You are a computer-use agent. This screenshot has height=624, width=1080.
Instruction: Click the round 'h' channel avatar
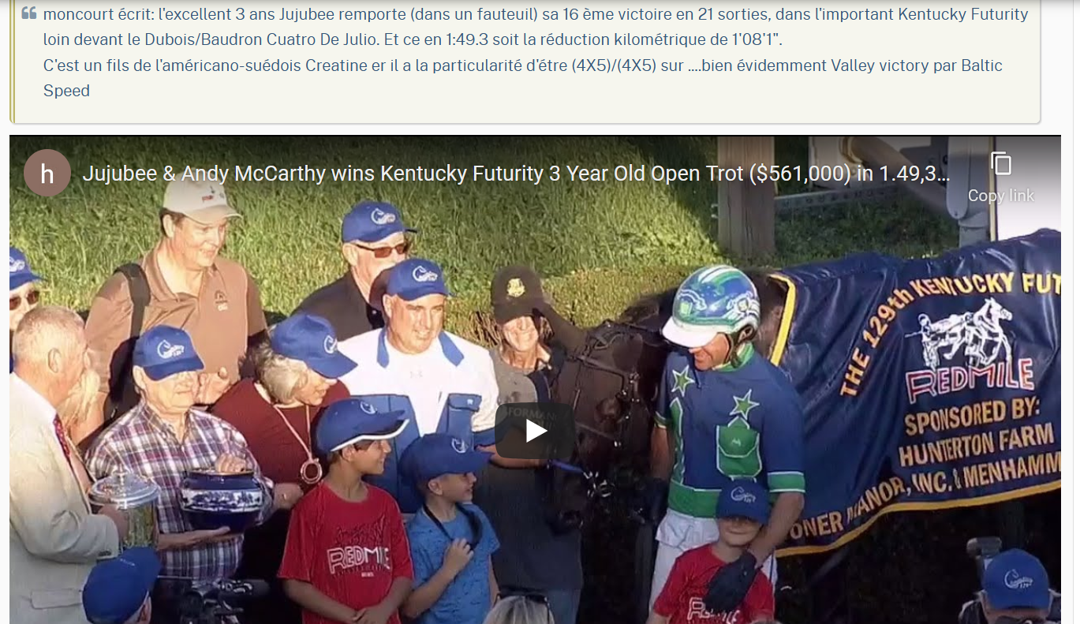tap(47, 173)
